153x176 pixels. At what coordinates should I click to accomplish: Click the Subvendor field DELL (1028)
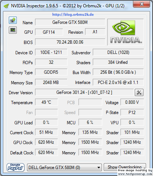click(118, 52)
